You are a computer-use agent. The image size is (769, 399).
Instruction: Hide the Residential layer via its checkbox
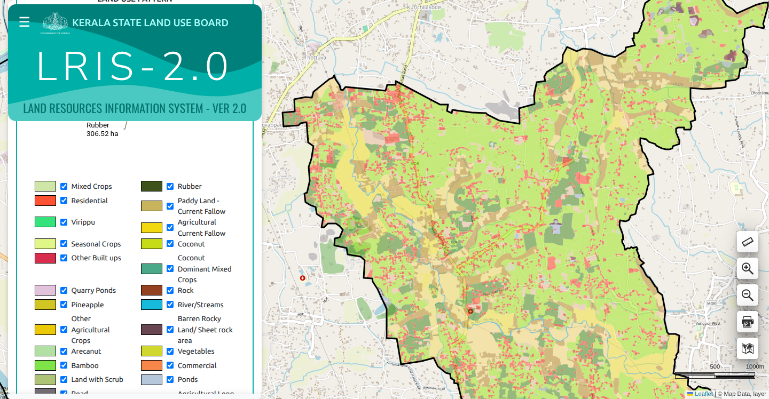(64, 201)
